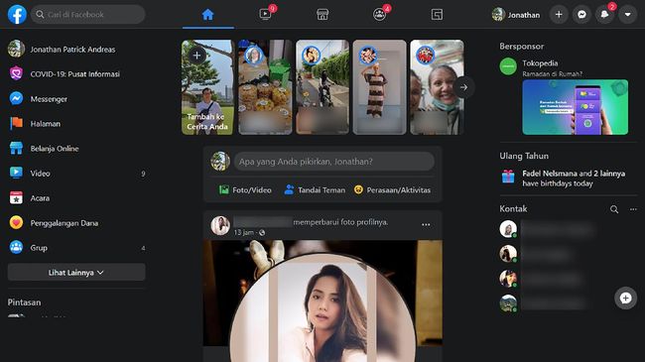Click the Halaman flag icon
645x362 pixels.
[16, 123]
